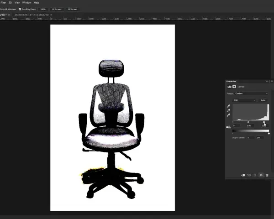This screenshot has height=219, width=274.
Task: Click the histogram clipping warning icon
Action: click(x=228, y=127)
